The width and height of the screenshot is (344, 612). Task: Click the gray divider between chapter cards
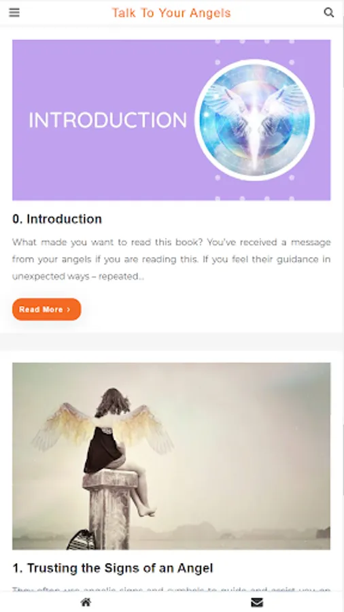(171, 341)
